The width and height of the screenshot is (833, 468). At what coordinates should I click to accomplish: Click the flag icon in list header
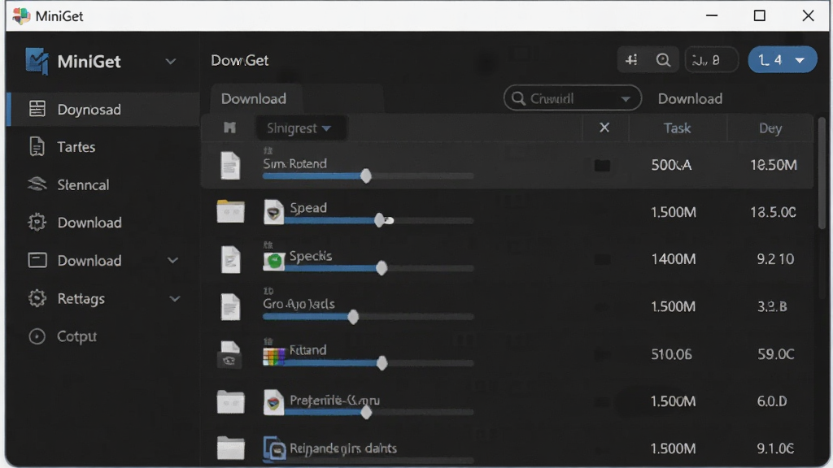[229, 128]
